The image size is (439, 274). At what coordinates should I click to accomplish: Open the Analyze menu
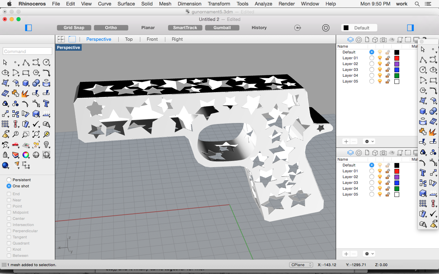point(263,4)
